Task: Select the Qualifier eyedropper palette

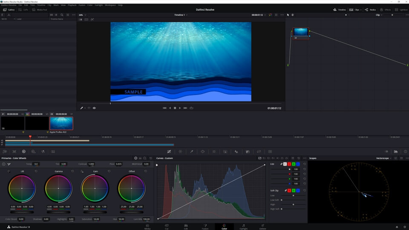Action: point(191,152)
